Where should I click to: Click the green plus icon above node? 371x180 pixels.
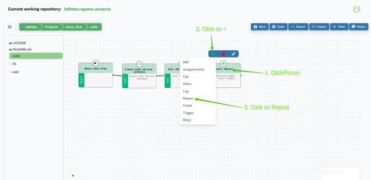[x=214, y=54]
